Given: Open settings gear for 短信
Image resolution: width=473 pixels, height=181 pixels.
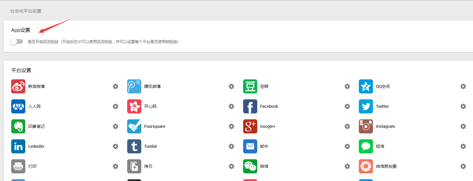Looking at the screenshot, I should 463,146.
